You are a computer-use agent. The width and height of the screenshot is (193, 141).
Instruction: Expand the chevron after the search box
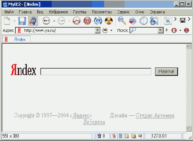(x=167, y=30)
